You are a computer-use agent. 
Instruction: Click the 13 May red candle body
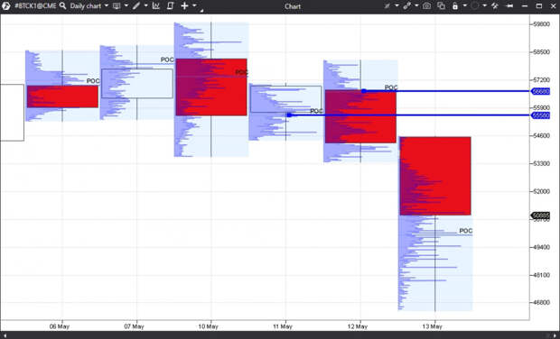(435, 176)
